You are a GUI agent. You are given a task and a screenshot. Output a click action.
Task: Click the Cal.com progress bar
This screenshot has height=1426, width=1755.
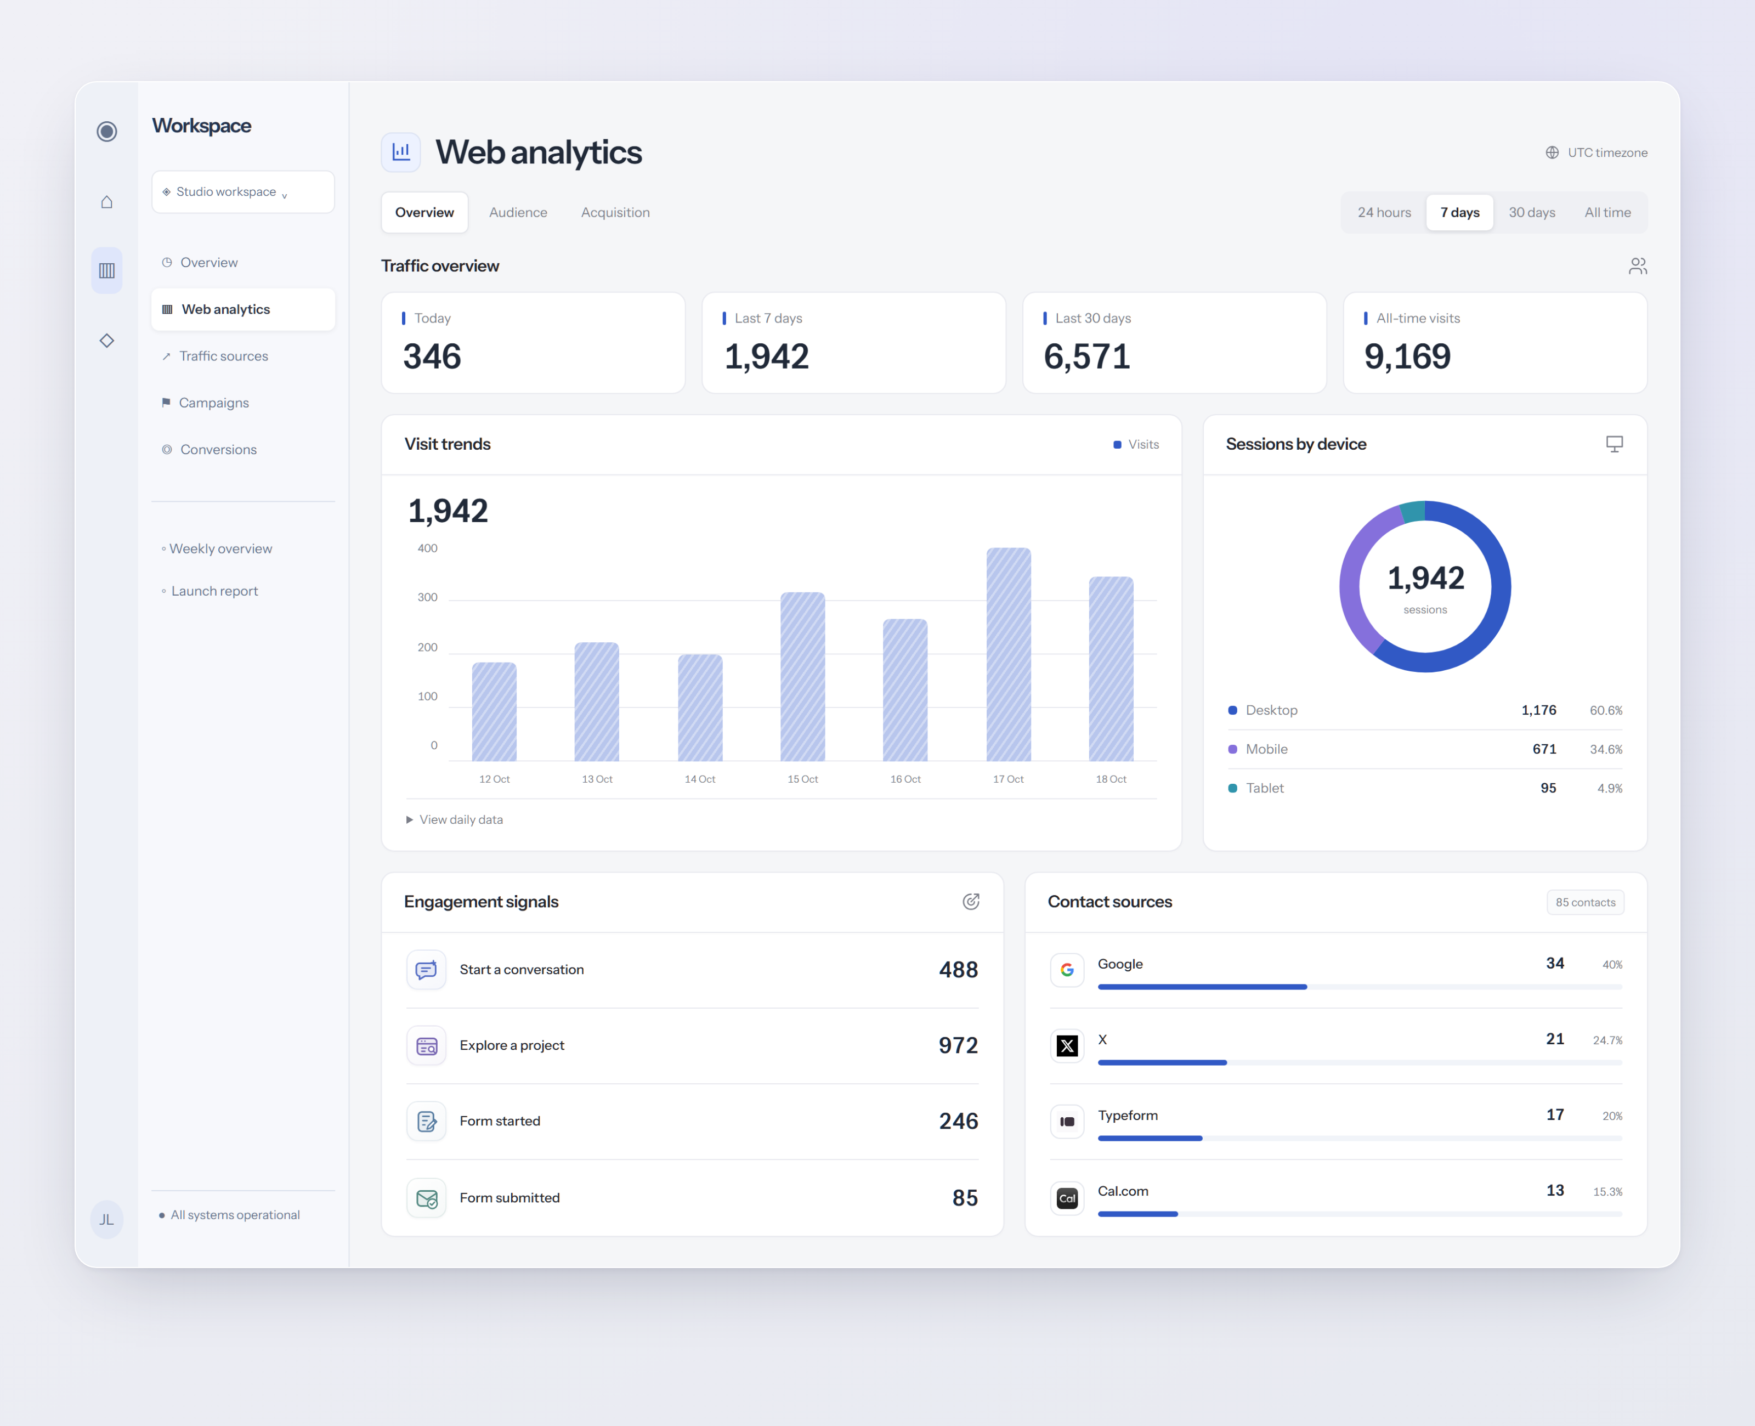[1360, 1214]
